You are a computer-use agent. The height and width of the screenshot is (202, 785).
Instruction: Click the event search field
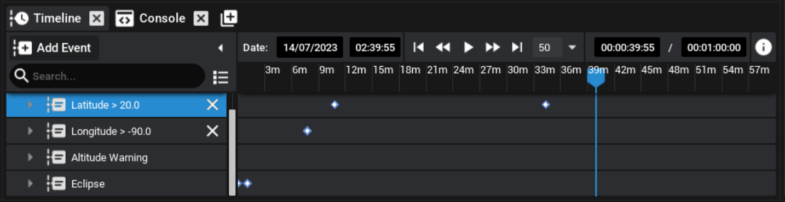(107, 76)
